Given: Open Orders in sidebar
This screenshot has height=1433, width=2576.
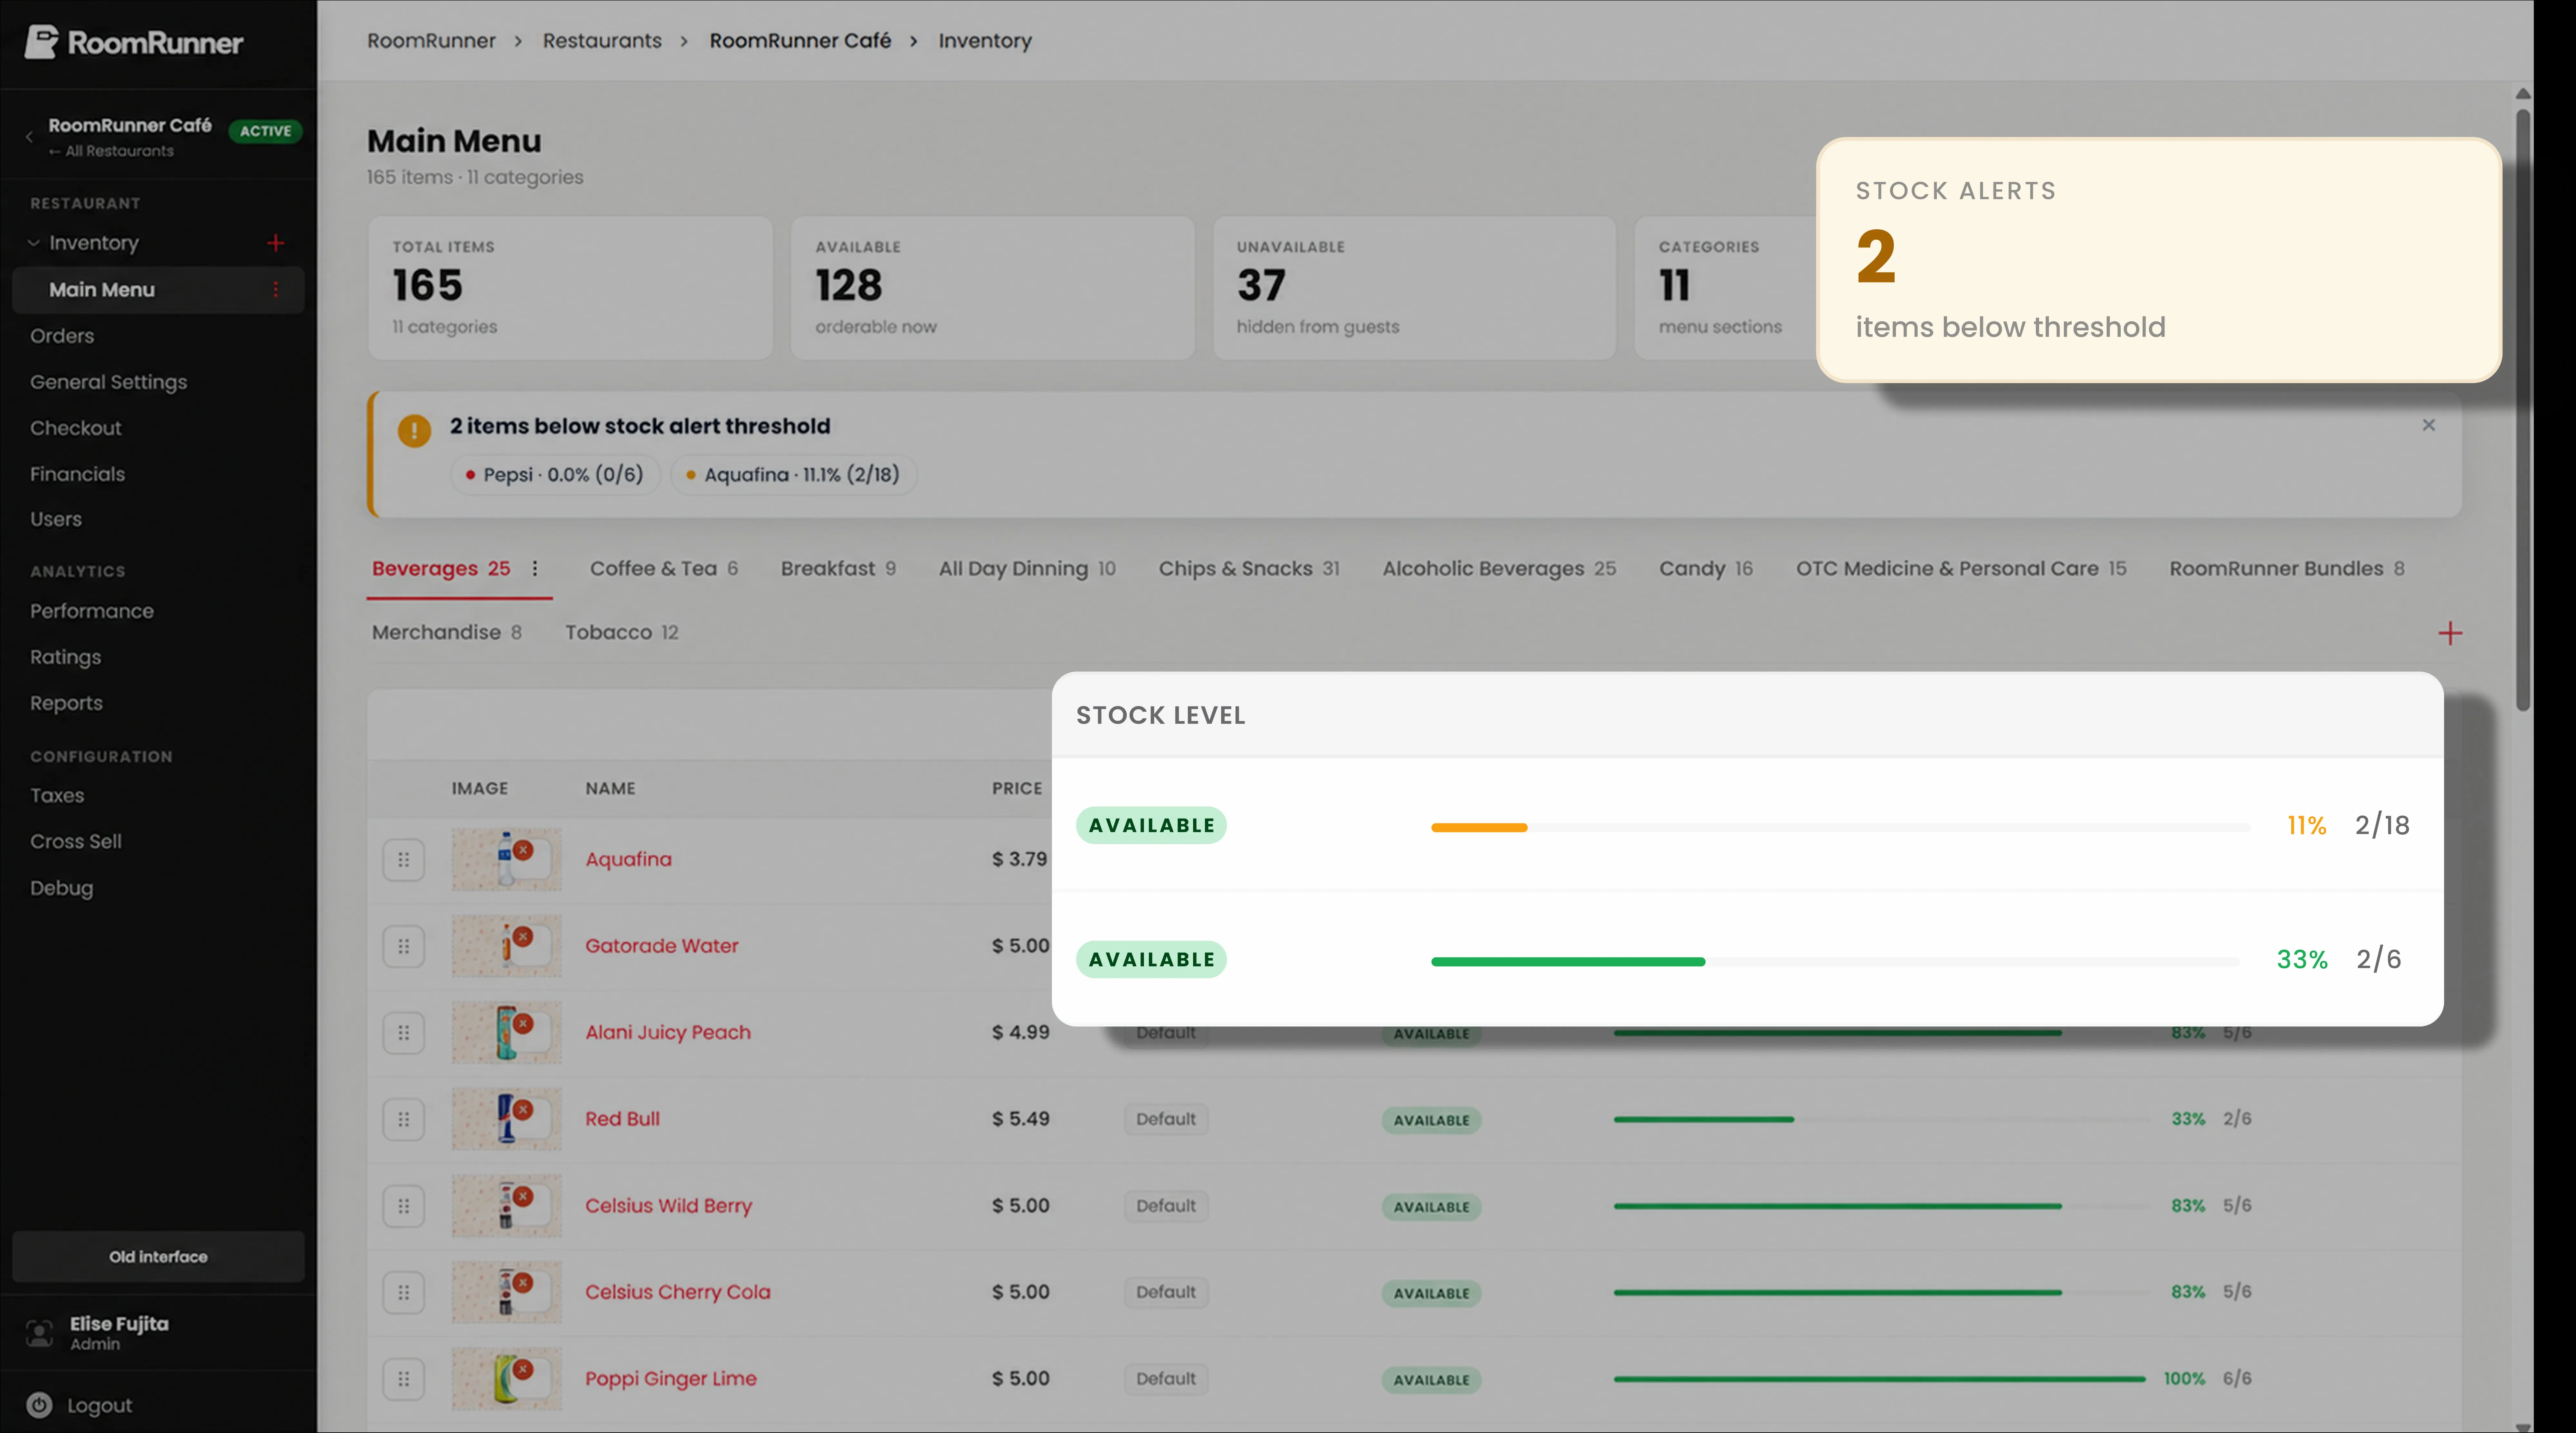Looking at the screenshot, I should click(x=62, y=336).
